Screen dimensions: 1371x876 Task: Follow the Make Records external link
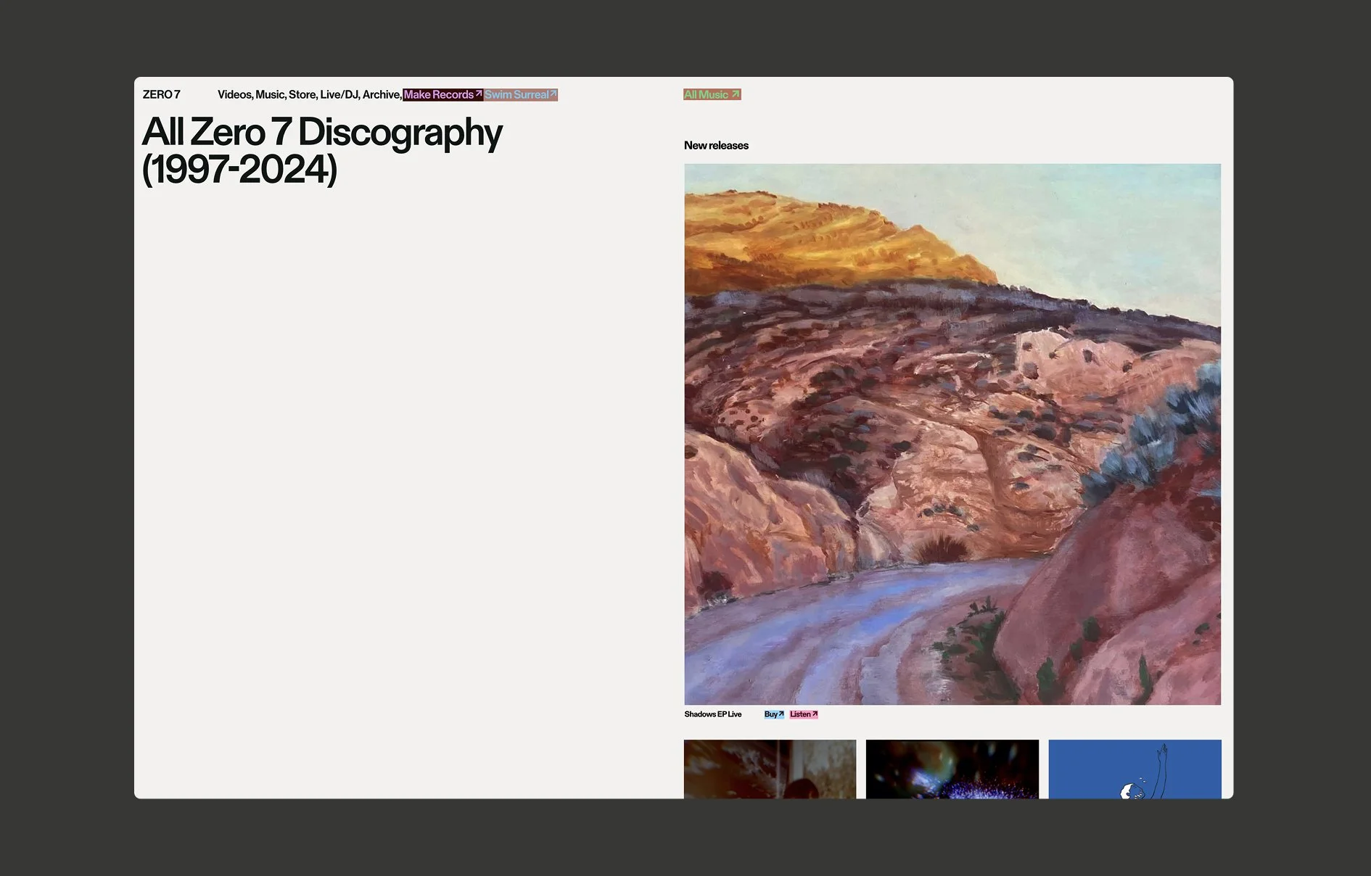click(x=442, y=94)
